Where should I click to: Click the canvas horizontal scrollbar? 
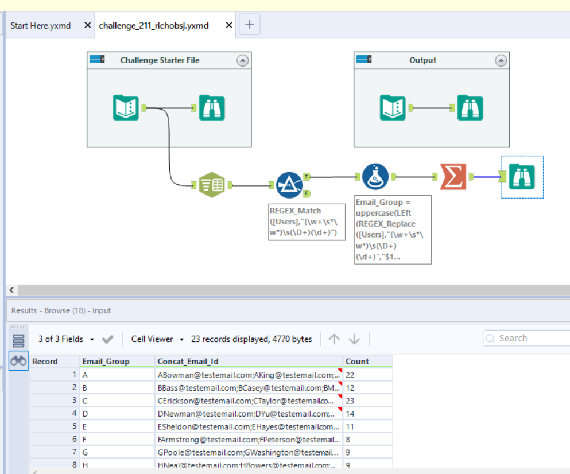[x=287, y=290]
